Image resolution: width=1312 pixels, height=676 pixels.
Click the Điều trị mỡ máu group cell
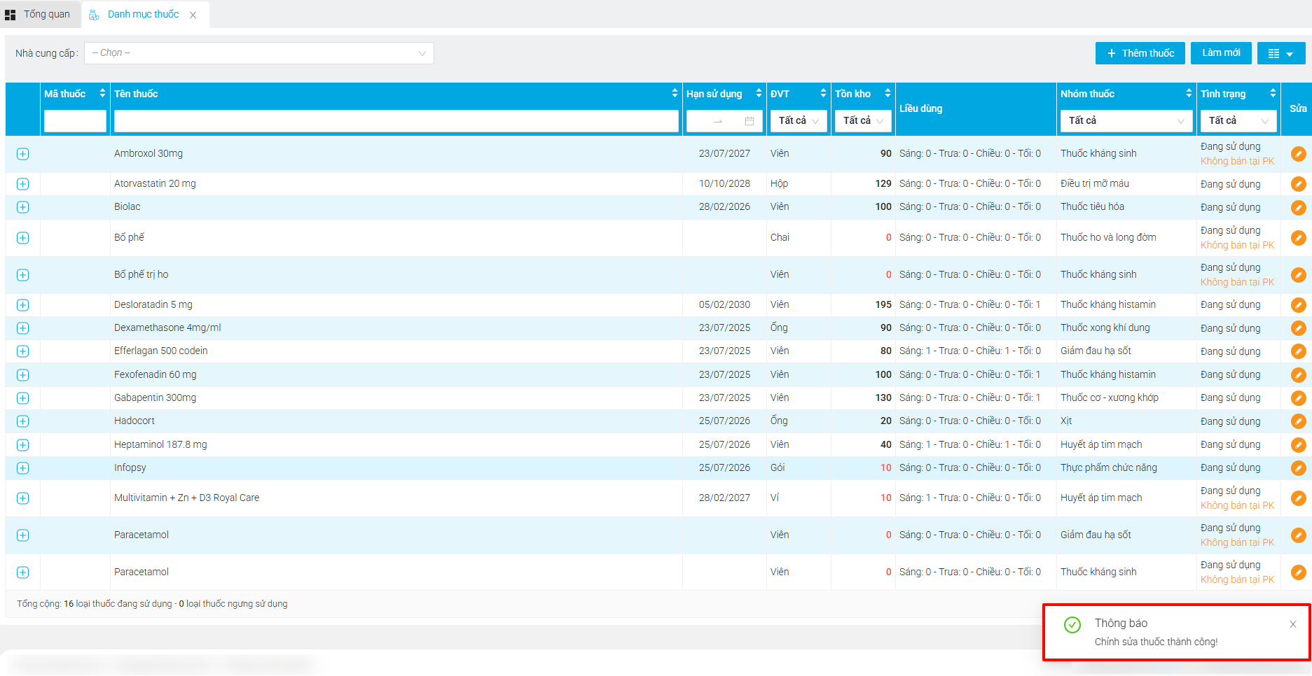coord(1095,183)
